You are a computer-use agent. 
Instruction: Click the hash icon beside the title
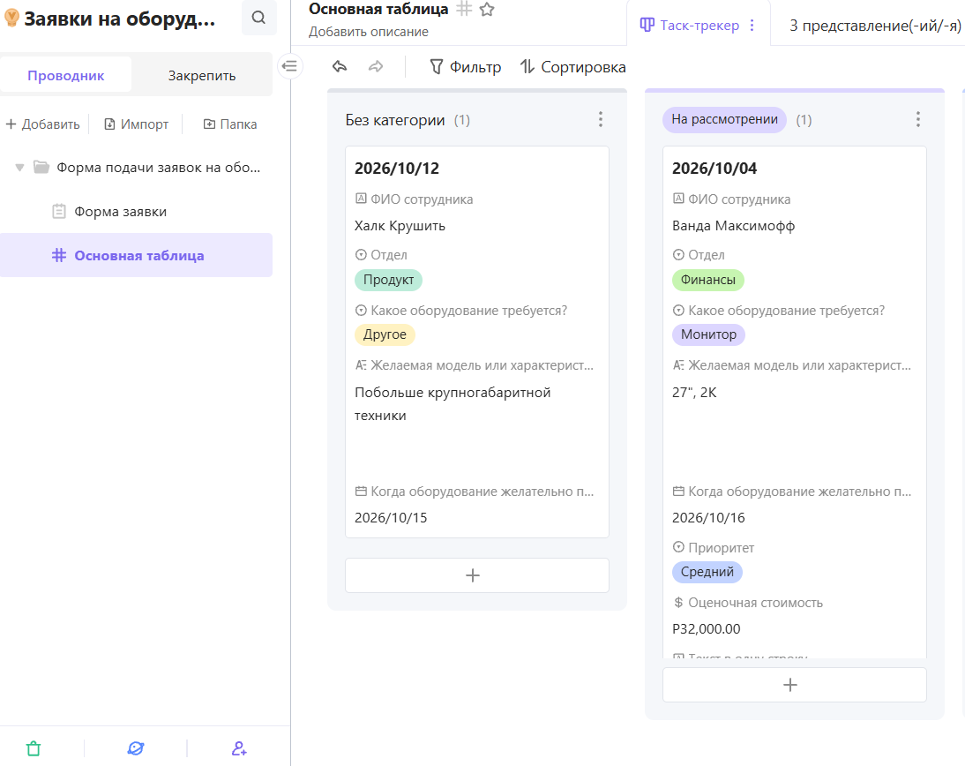464,9
